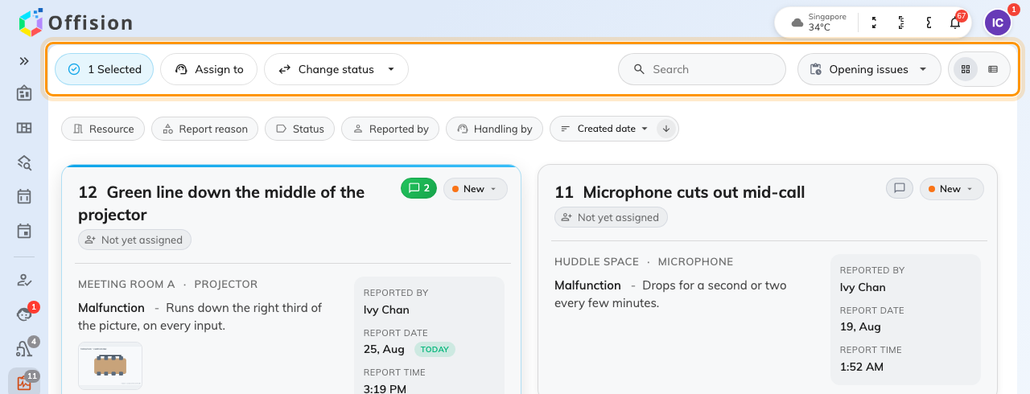The image size is (1030, 394).
Task: Open the person check icon in sidebar
Action: click(x=24, y=280)
